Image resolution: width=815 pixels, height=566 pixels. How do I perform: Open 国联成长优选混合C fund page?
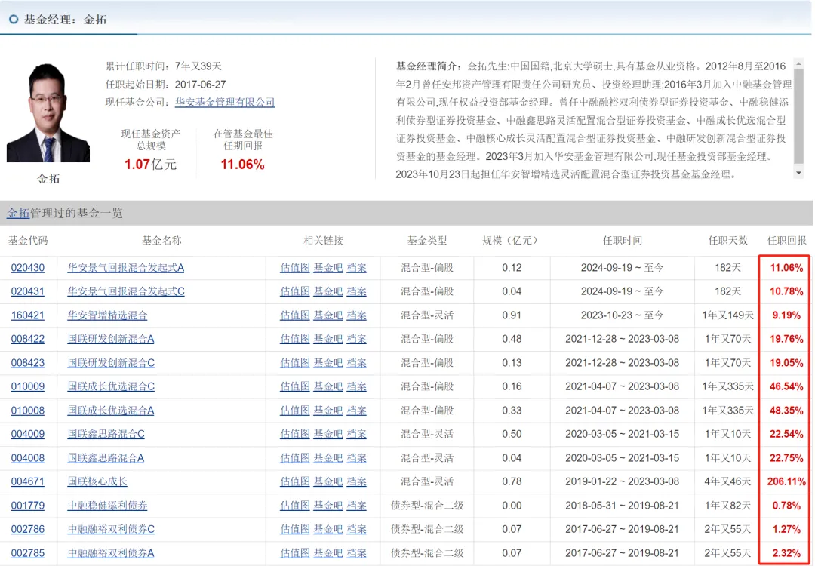tap(111, 386)
